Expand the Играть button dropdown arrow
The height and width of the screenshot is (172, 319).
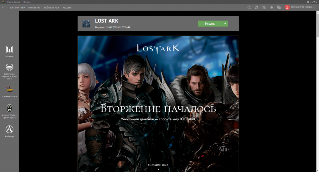click(x=225, y=24)
